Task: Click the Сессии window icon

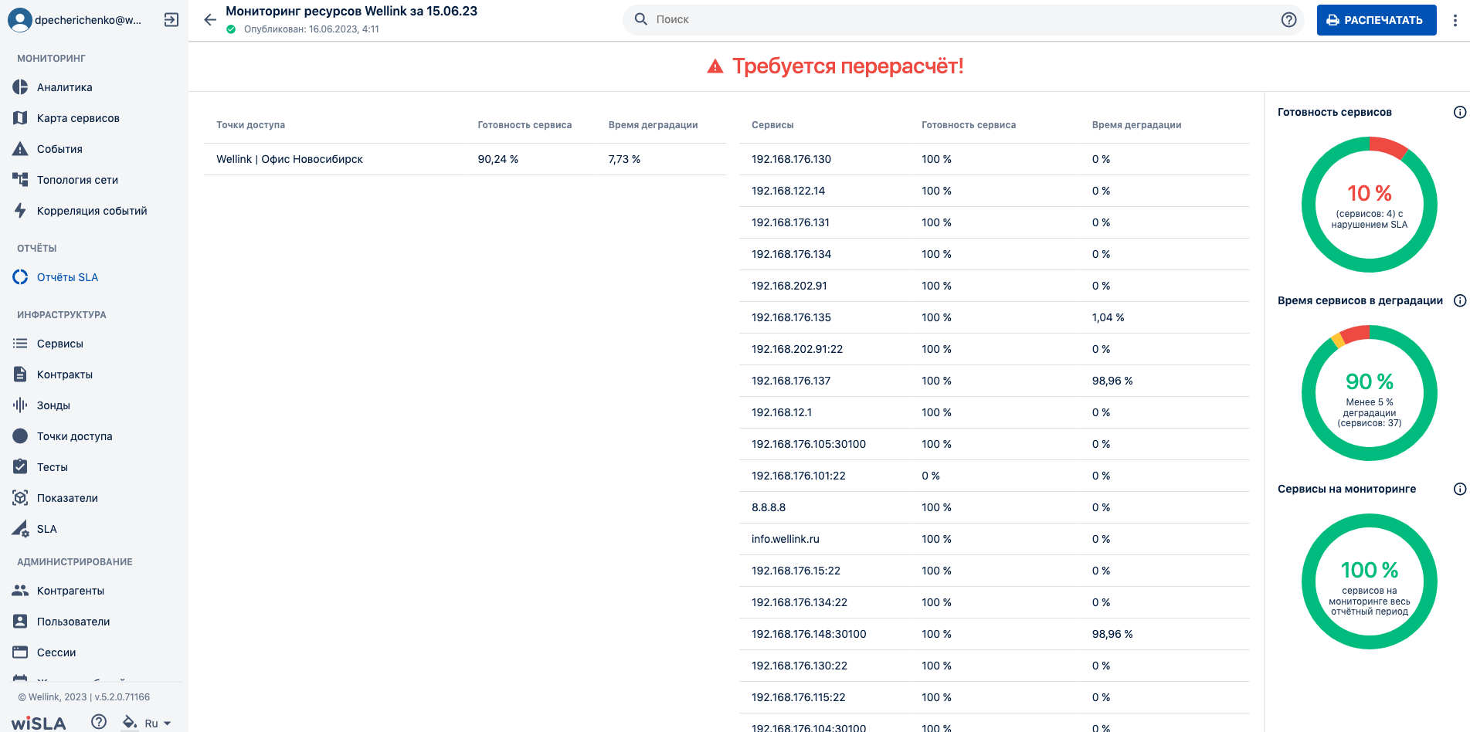Action: 20,652
